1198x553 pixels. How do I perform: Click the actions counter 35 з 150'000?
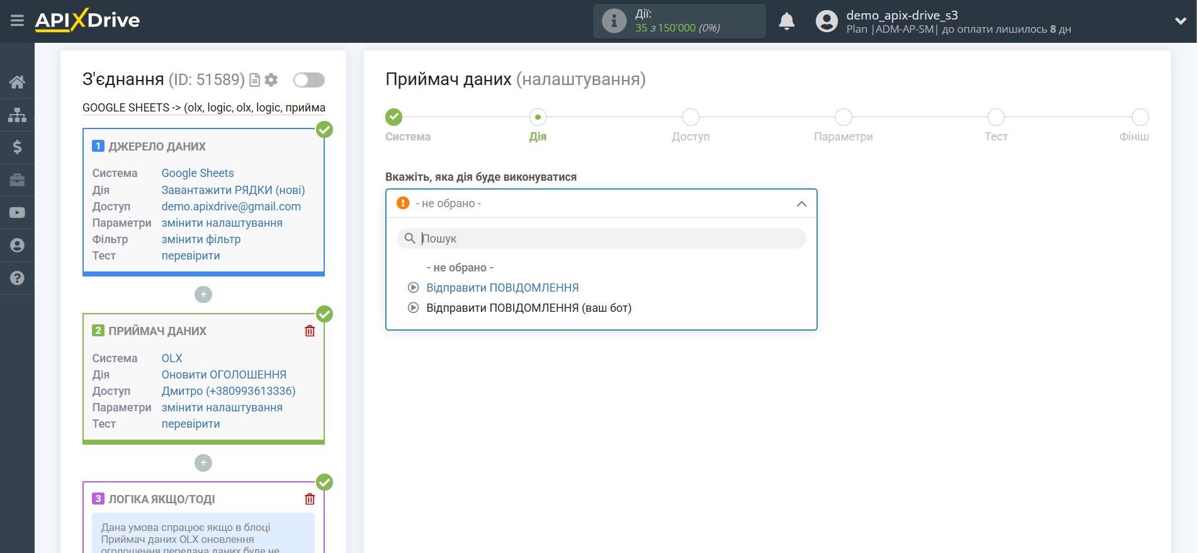pos(677,28)
